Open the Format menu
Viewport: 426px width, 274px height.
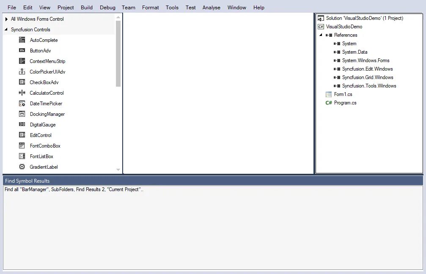pos(150,7)
